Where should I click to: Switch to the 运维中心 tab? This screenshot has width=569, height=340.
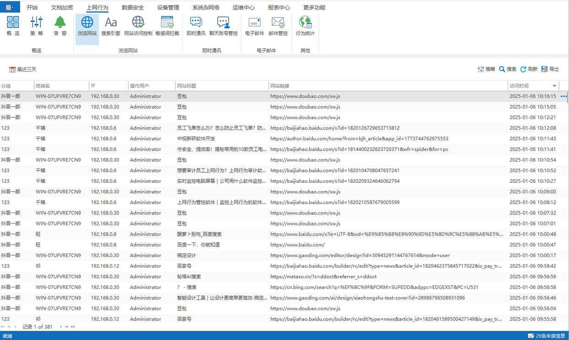point(243,7)
